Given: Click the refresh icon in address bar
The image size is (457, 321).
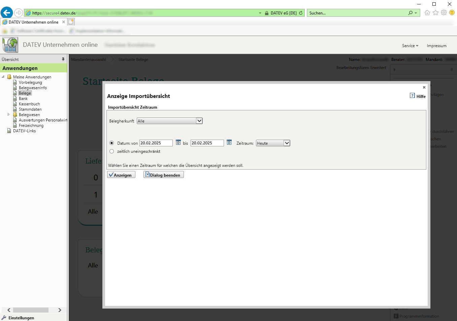Looking at the screenshot, I should (x=301, y=13).
